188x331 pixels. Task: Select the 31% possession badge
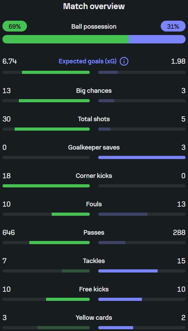pos(173,26)
